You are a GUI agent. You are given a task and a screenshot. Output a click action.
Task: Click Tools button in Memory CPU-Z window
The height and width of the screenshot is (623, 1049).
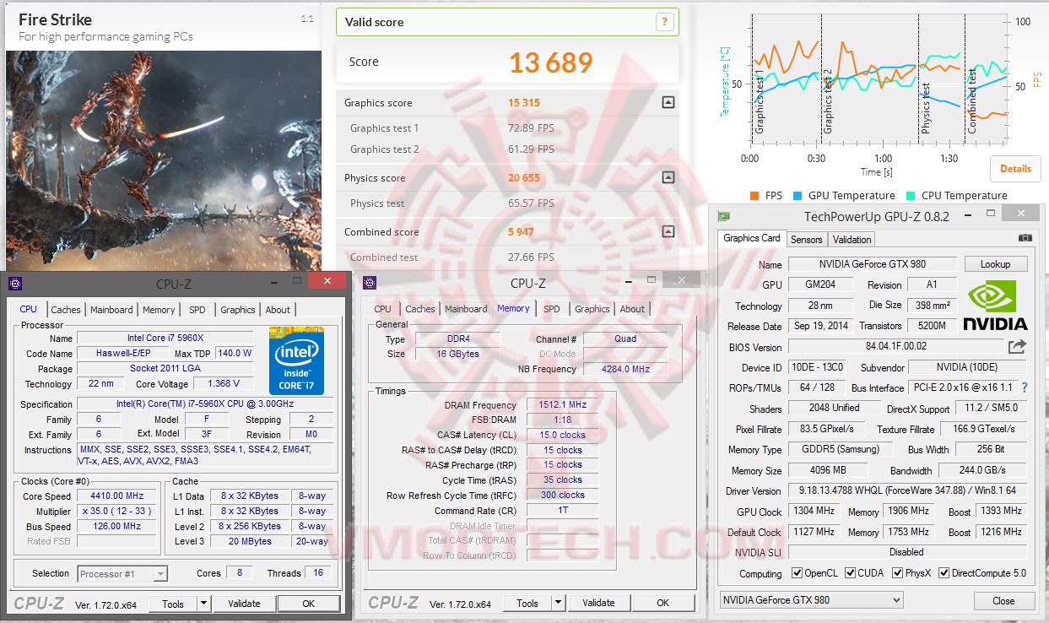coord(527,603)
